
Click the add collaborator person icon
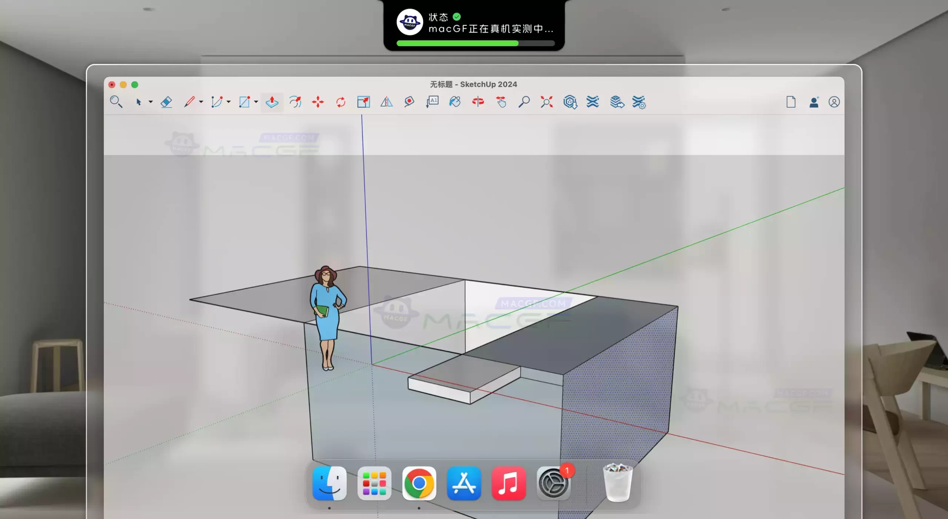pyautogui.click(x=813, y=102)
